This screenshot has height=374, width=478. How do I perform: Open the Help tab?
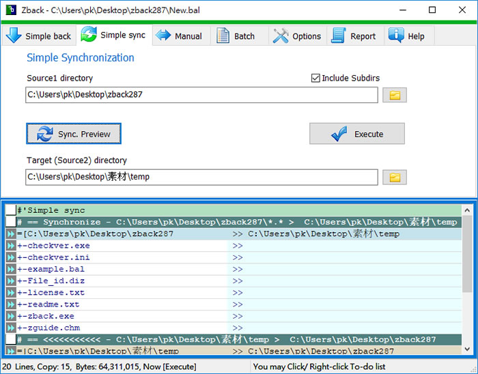(x=409, y=36)
